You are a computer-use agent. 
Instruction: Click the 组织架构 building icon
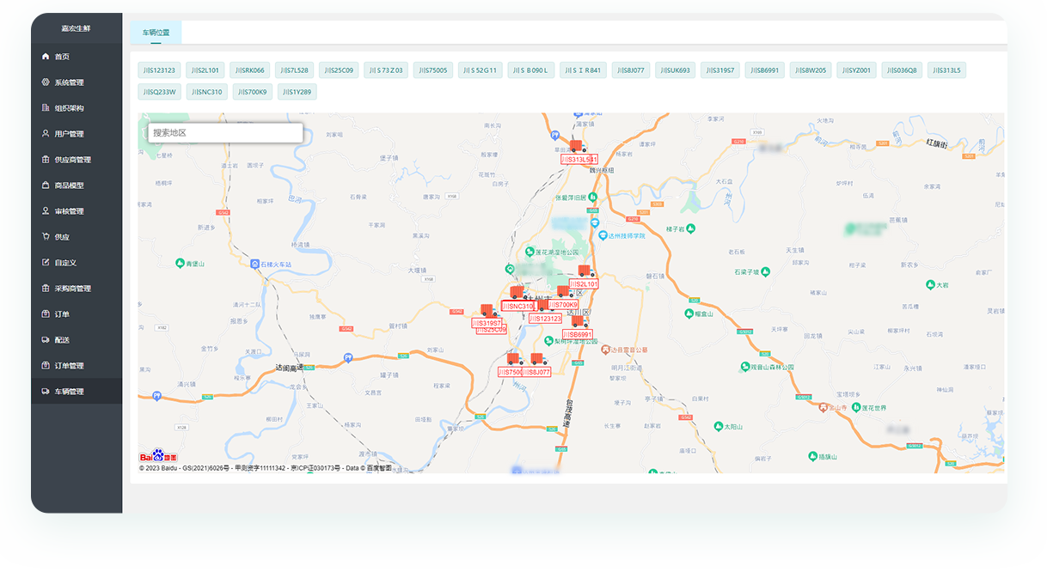pos(46,108)
